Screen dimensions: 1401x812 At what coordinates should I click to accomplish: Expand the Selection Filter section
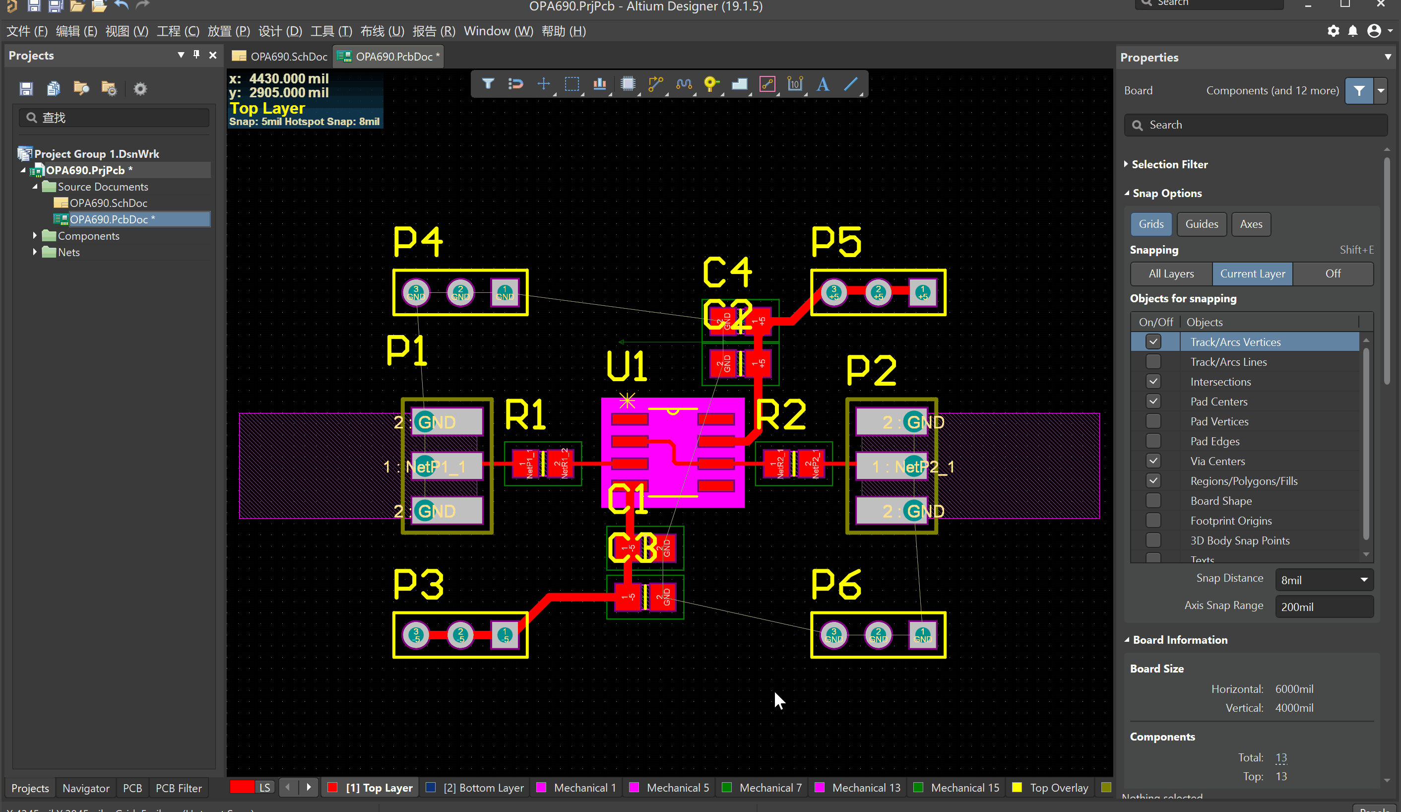(x=1125, y=164)
